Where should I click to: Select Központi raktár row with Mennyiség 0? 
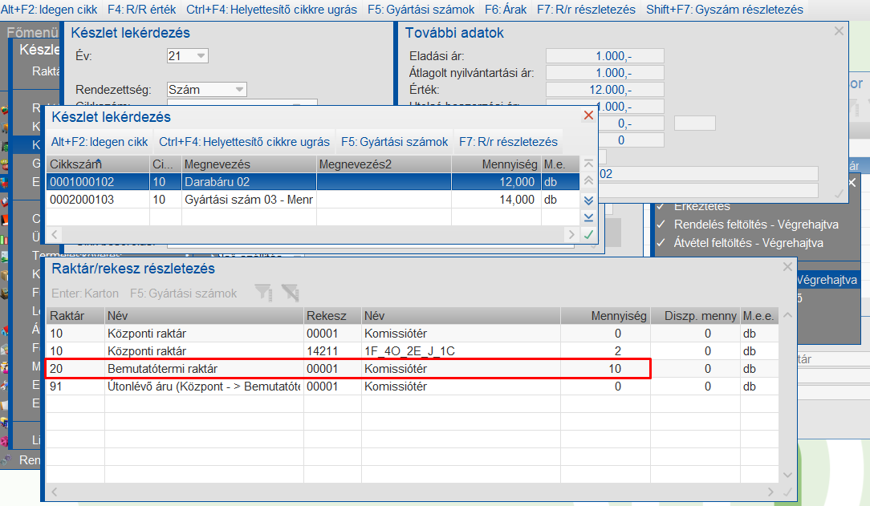413,333
